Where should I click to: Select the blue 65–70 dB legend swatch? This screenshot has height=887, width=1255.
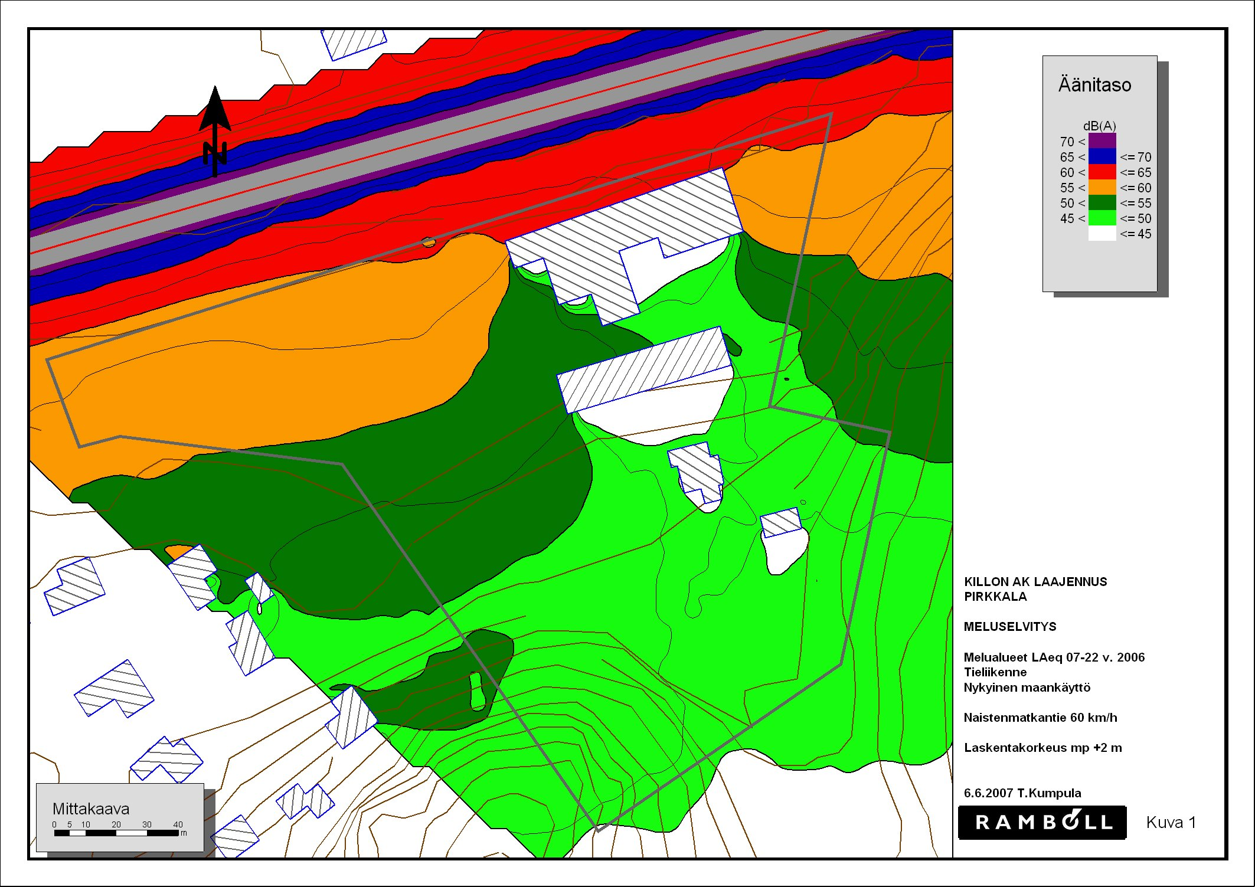(x=1102, y=156)
